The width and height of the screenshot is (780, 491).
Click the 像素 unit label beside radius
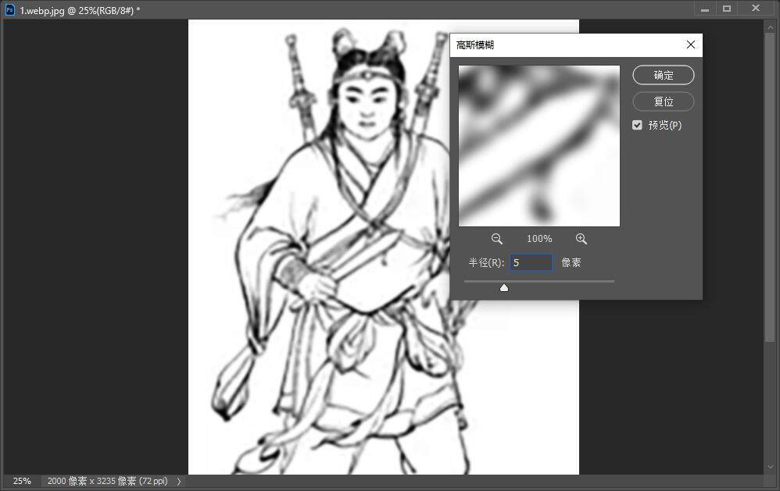571,262
